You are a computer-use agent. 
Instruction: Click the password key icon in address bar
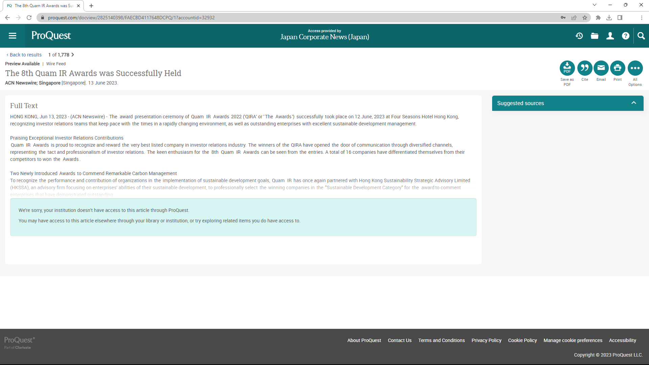click(x=563, y=18)
